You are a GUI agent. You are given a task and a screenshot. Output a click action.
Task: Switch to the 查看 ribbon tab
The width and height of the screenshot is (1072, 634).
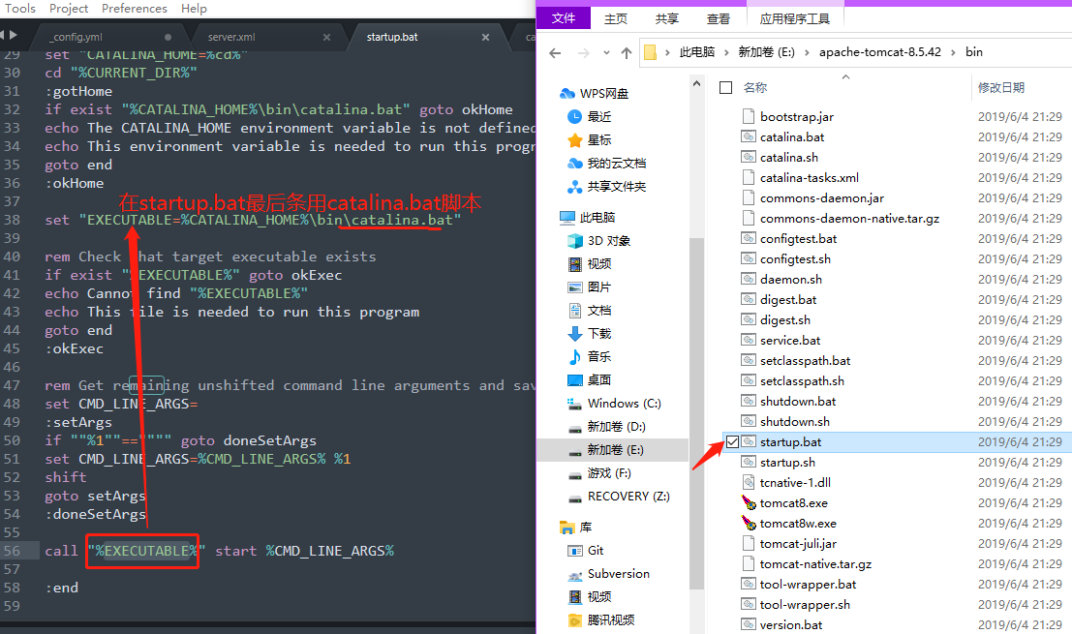[719, 18]
